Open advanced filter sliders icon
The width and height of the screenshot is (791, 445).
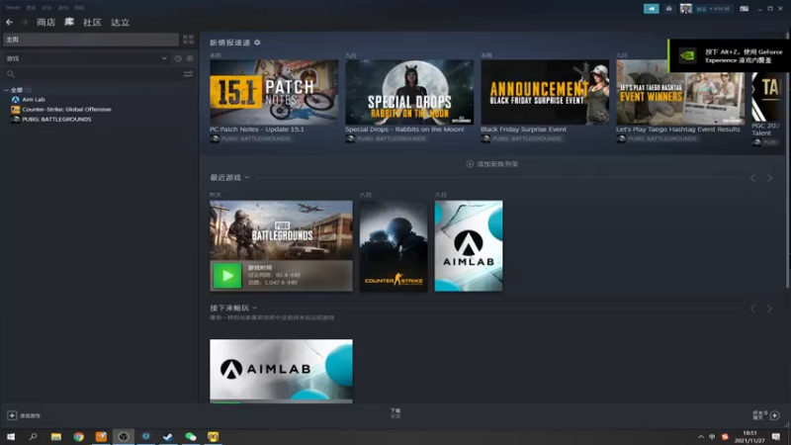click(188, 74)
